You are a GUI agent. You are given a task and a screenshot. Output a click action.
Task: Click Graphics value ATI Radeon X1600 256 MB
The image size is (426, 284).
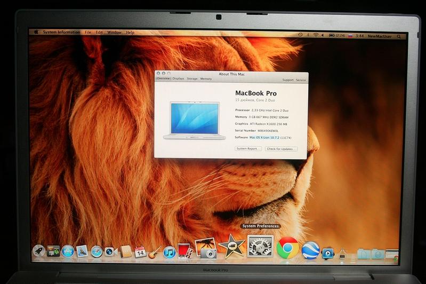268,124
